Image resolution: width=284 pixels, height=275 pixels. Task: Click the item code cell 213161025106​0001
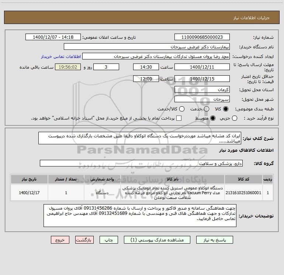tap(243, 193)
